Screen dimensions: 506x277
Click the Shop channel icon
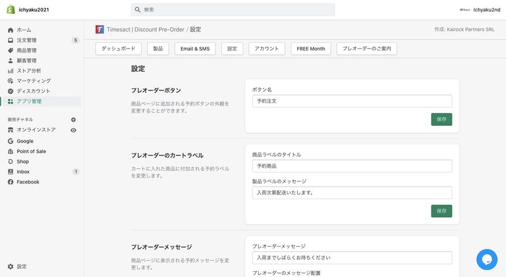(x=11, y=161)
